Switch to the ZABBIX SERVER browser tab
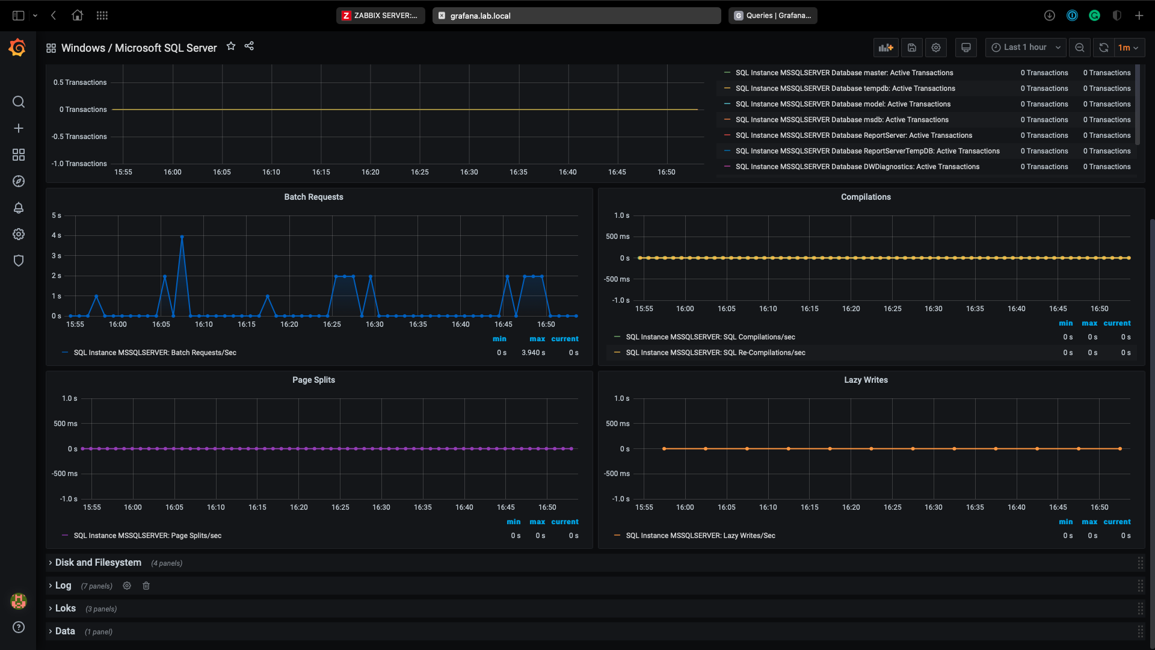Image resolution: width=1155 pixels, height=650 pixels. [x=380, y=16]
